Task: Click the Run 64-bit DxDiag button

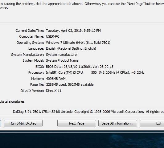Action: (x=23, y=123)
